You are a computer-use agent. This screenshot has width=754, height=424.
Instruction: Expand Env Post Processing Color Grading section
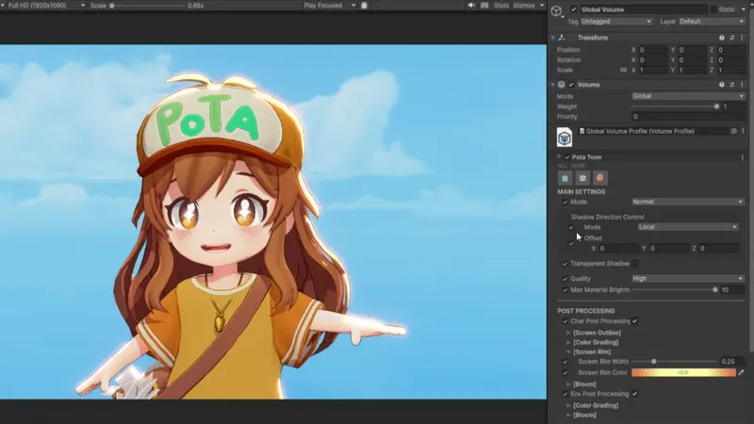[x=568, y=405]
